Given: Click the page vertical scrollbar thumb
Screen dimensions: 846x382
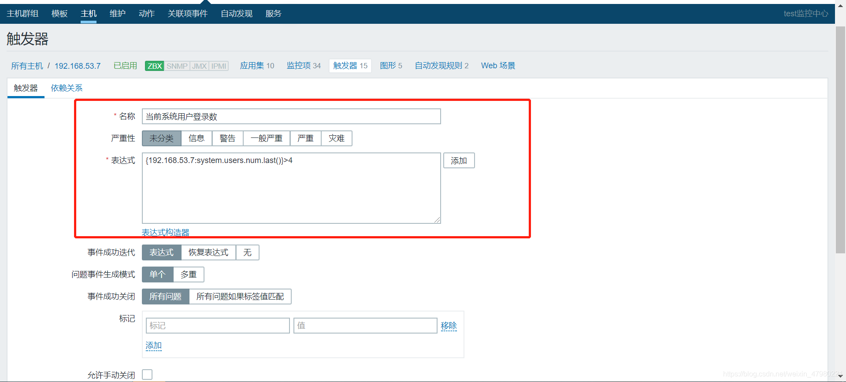Looking at the screenshot, I should (x=841, y=140).
